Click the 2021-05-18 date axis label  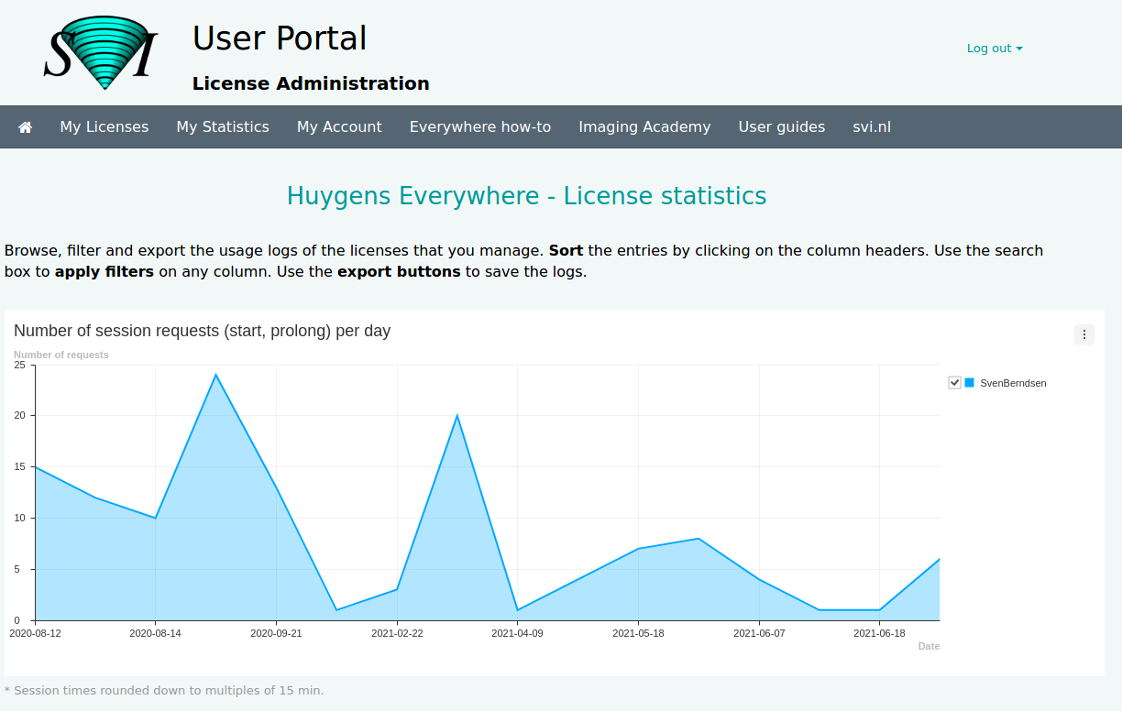click(638, 633)
